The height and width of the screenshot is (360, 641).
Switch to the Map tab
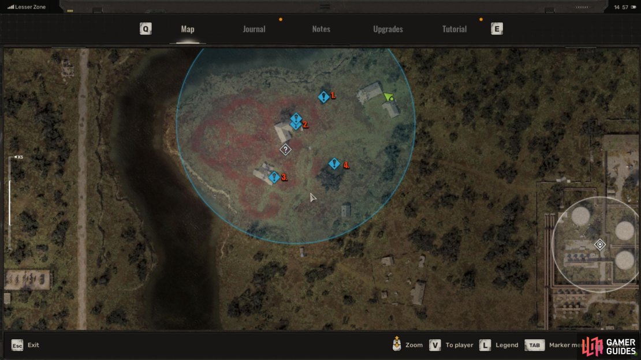pos(188,29)
